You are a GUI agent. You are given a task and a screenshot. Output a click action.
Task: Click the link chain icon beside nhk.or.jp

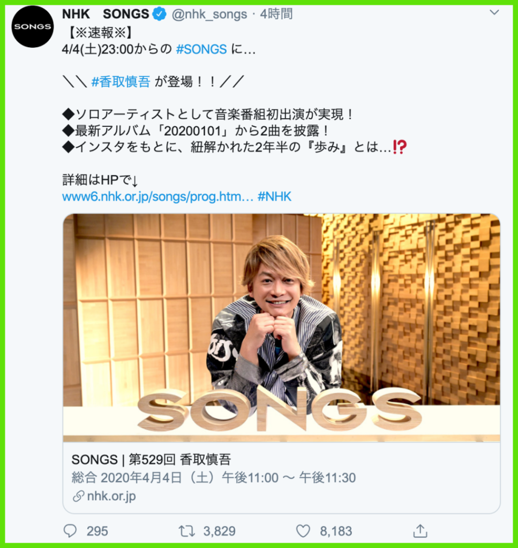pos(78,496)
